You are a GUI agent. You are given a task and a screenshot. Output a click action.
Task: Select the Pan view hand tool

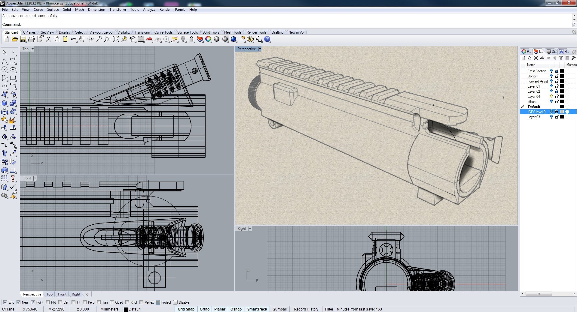point(82,39)
